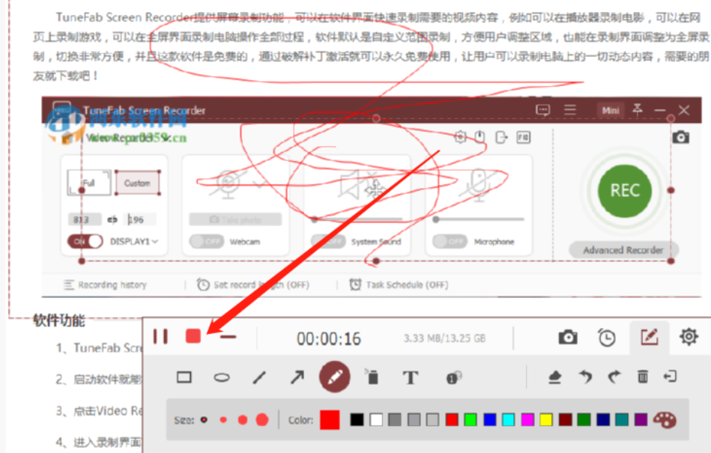Viewport: 711px width, 453px height.
Task: Open the settings gear in Video Recorder
Action: tap(460, 137)
